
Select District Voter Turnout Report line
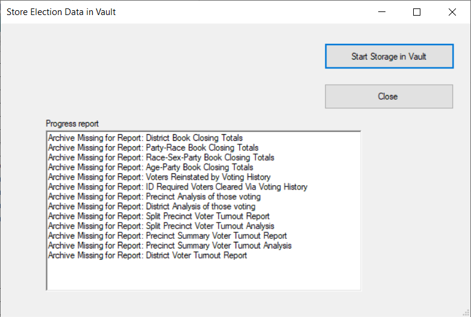pyautogui.click(x=148, y=255)
